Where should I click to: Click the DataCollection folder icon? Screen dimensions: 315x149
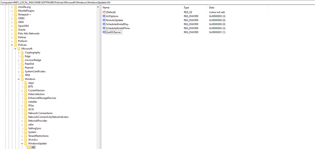pyautogui.click(x=26, y=94)
